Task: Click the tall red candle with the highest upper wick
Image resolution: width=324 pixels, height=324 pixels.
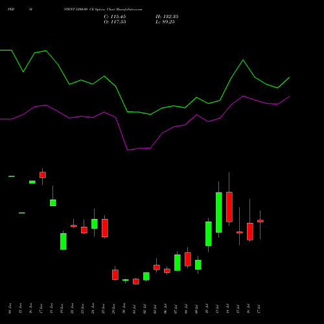Action: point(229,207)
